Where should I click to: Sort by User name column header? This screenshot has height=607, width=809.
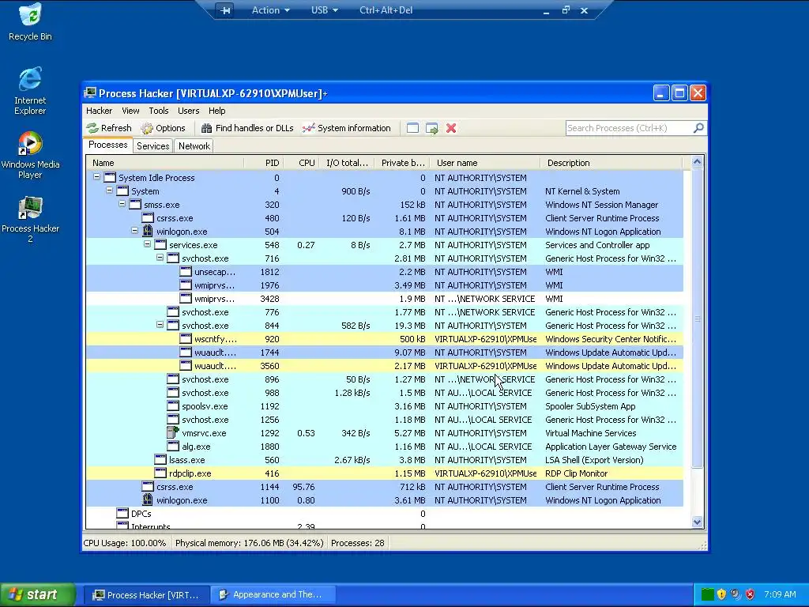[485, 163]
